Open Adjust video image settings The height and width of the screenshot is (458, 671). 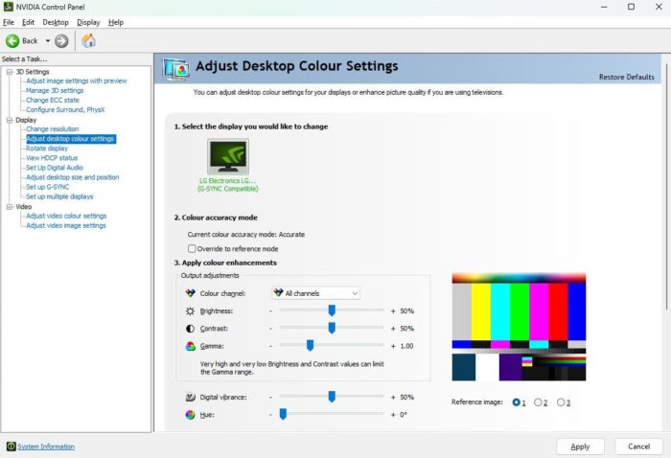(66, 225)
